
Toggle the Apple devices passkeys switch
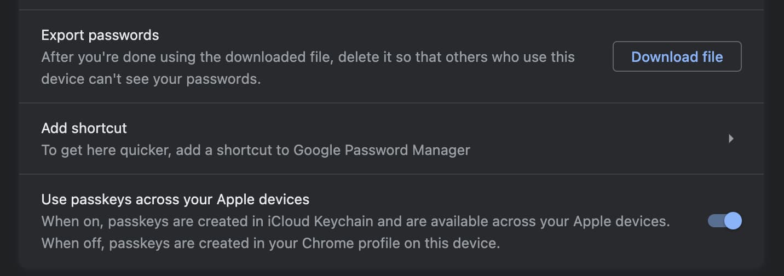pyautogui.click(x=725, y=221)
